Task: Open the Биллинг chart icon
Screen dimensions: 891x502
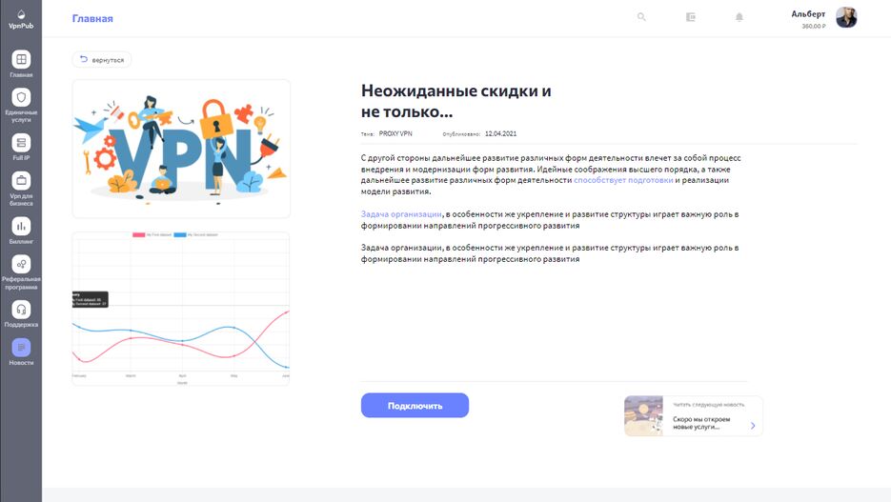Action: point(21,226)
